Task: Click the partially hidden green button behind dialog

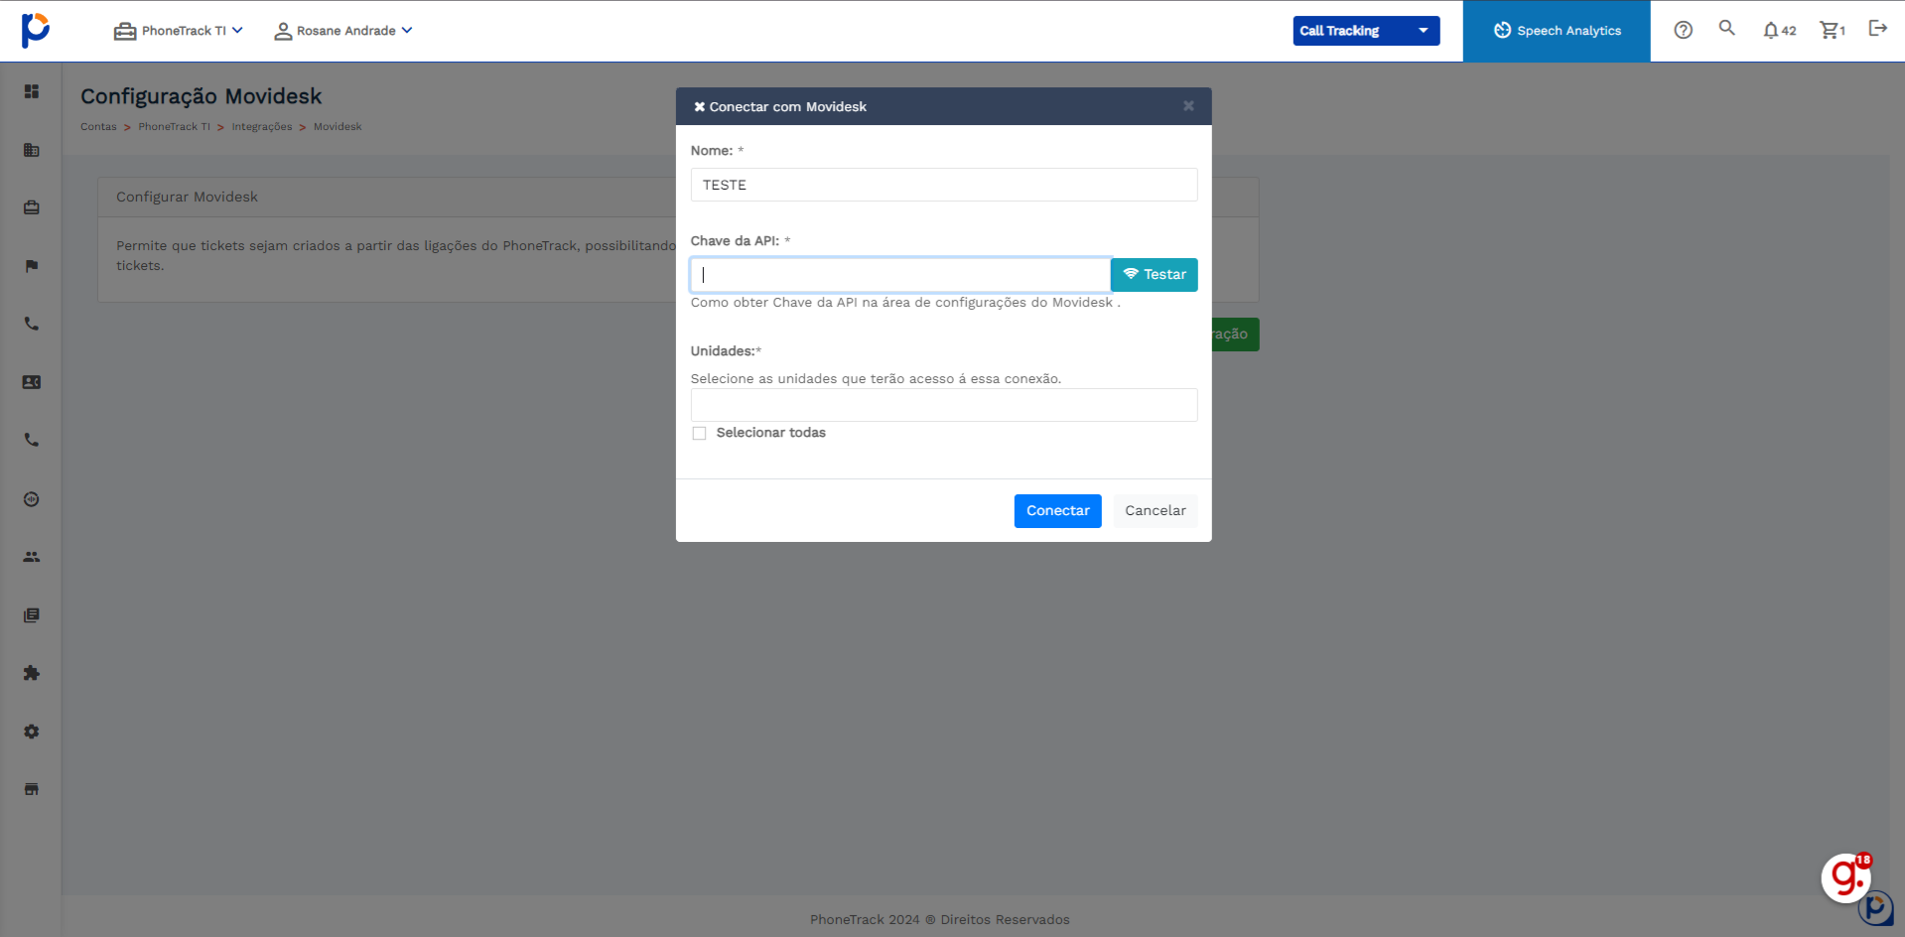Action: coord(1235,335)
